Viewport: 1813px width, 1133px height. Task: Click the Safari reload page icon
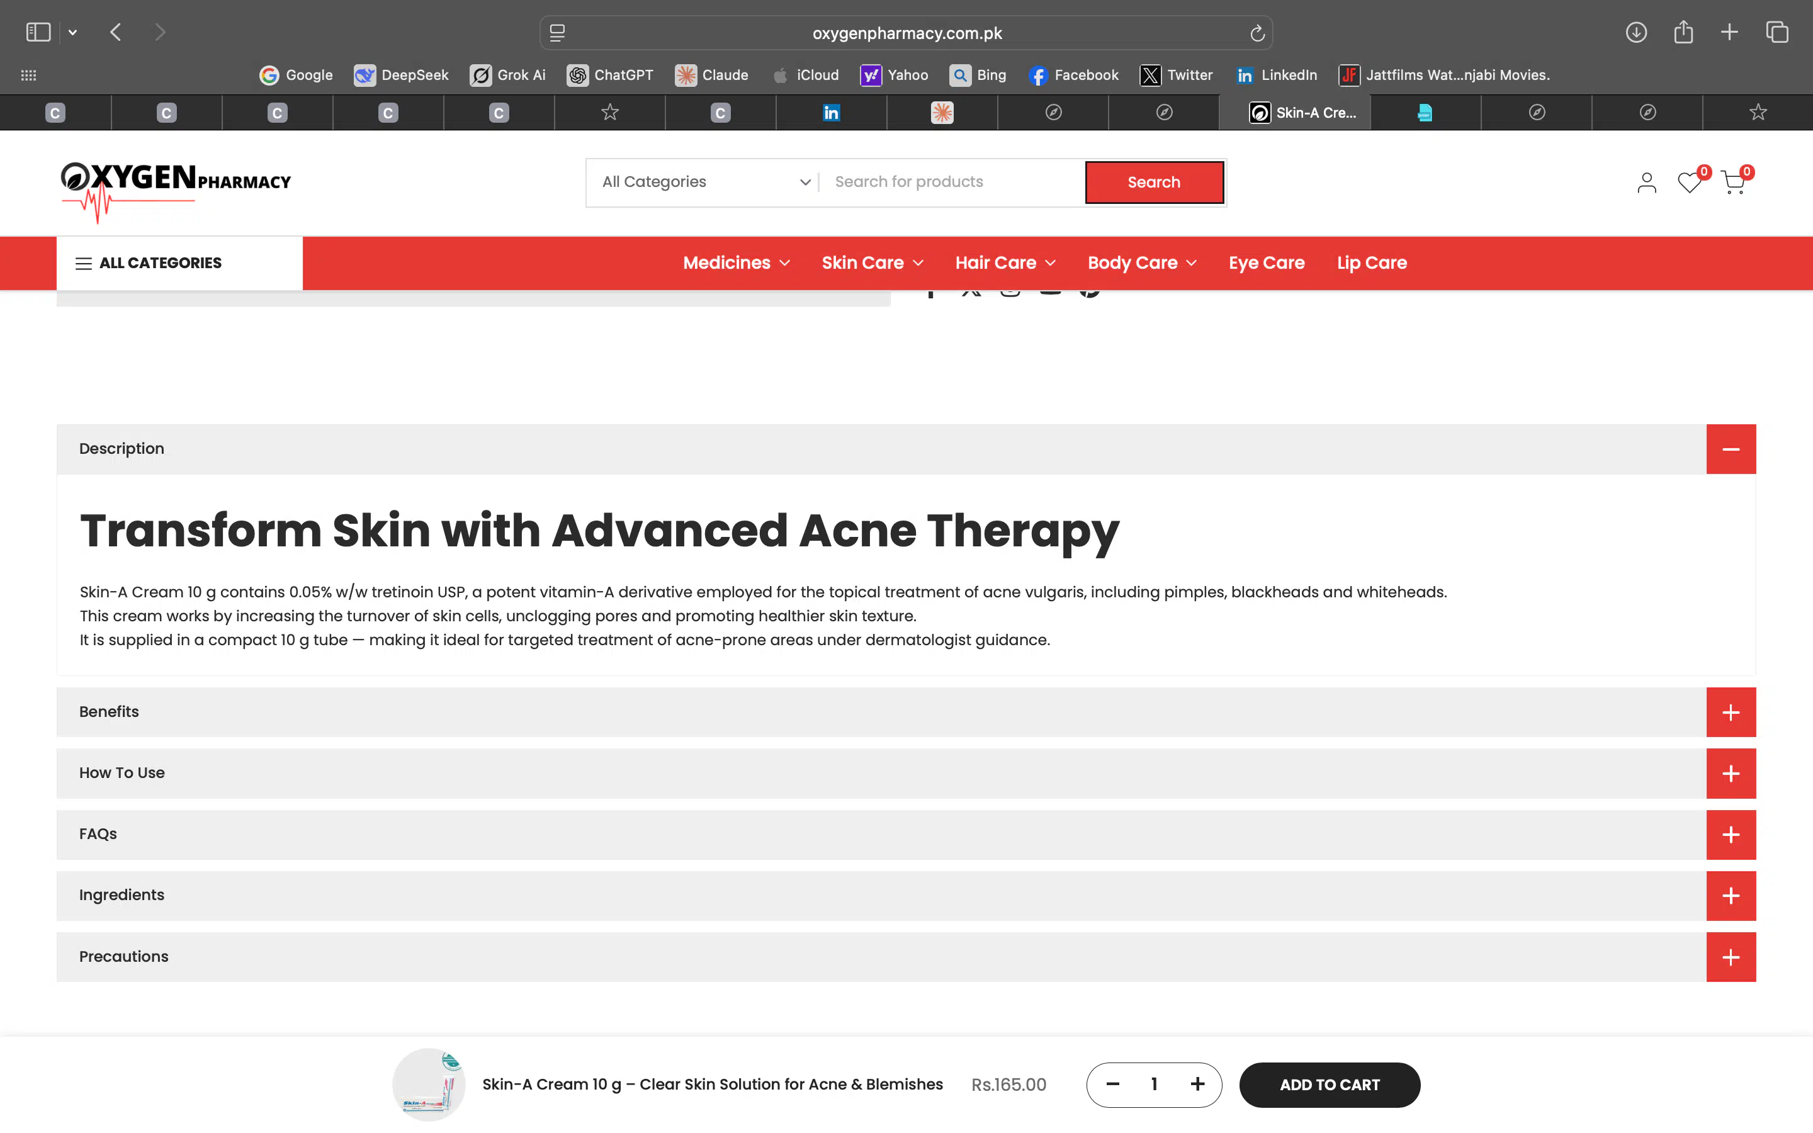pos(1257,33)
